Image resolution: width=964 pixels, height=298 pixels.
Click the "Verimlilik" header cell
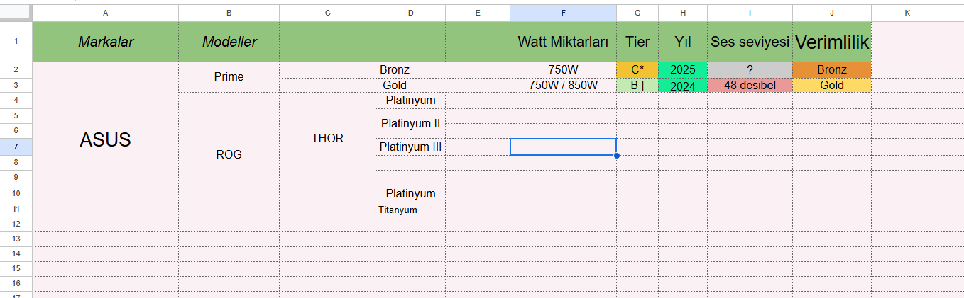point(832,42)
